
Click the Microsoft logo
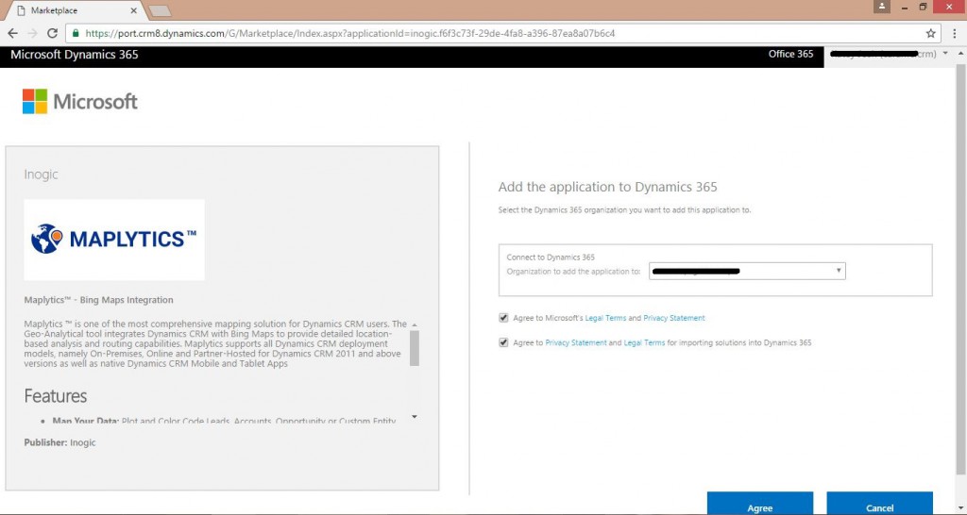point(80,102)
